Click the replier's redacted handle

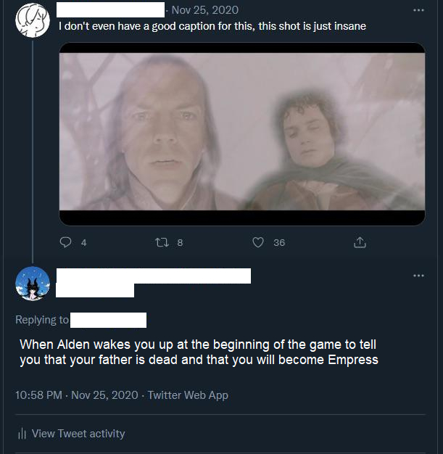[x=95, y=290]
